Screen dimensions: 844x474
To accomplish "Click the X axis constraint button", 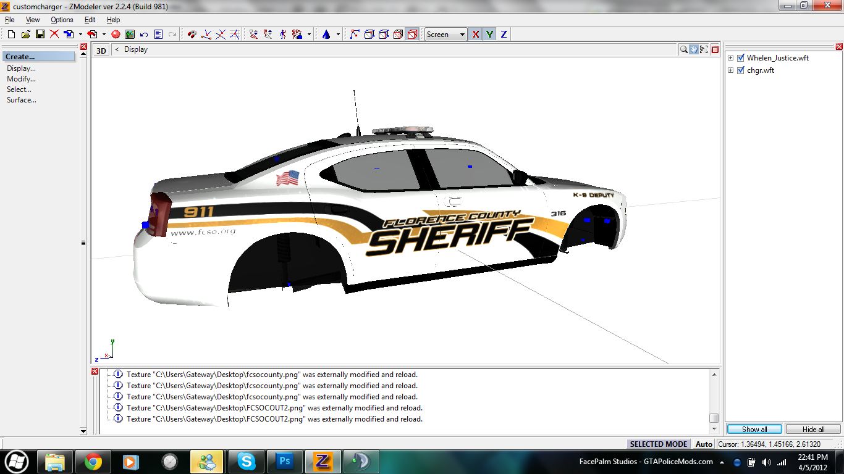I will 475,35.
